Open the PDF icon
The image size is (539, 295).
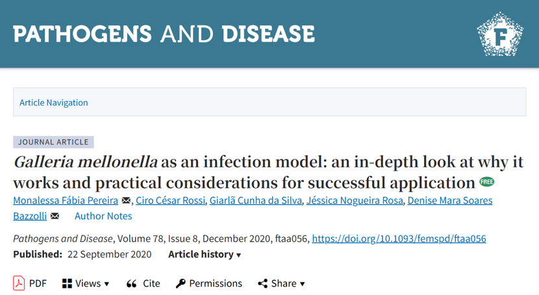[x=19, y=283]
